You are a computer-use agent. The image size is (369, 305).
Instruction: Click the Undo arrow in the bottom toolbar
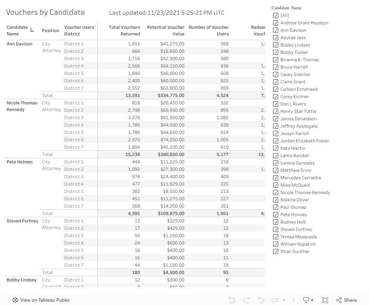(x=232, y=300)
